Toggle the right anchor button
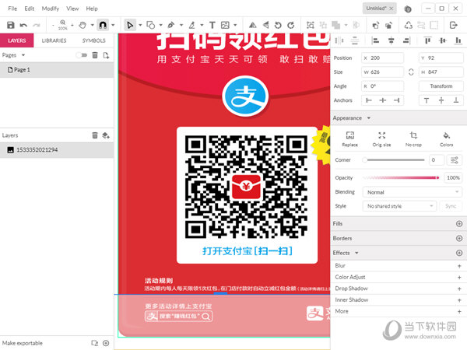This screenshot has height=350, width=467. (396, 100)
